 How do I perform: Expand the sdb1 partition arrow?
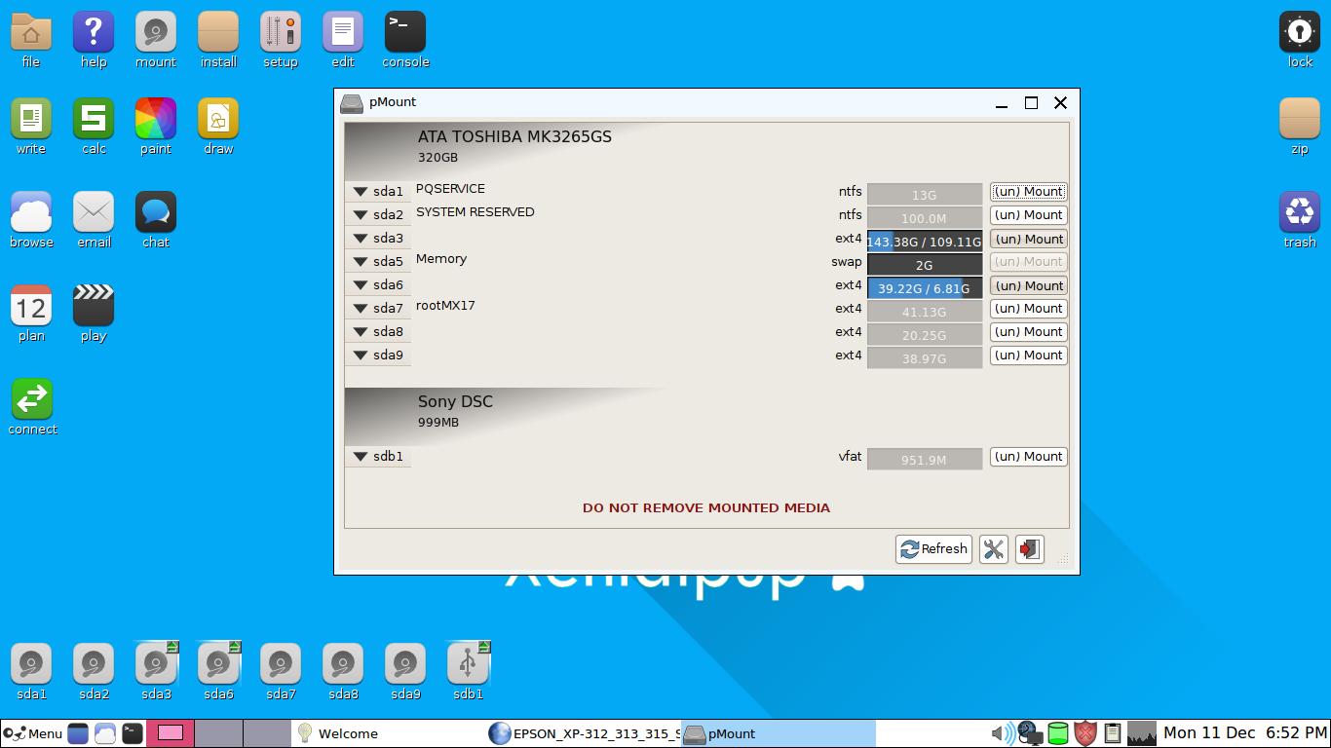pyautogui.click(x=360, y=457)
